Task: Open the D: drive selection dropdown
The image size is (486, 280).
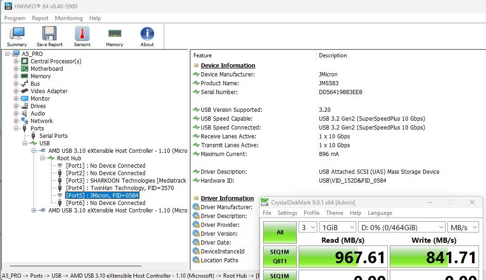Action: pyautogui.click(x=401, y=227)
